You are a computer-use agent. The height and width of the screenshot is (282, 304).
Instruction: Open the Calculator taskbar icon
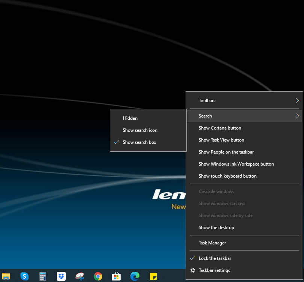(43, 276)
